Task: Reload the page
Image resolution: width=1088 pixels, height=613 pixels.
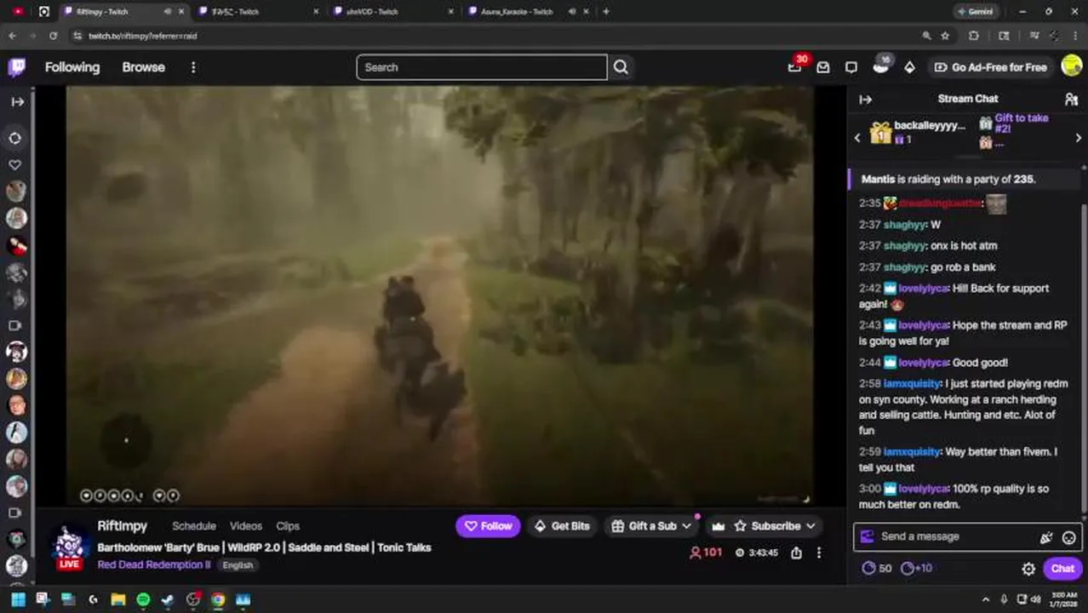Action: point(53,36)
